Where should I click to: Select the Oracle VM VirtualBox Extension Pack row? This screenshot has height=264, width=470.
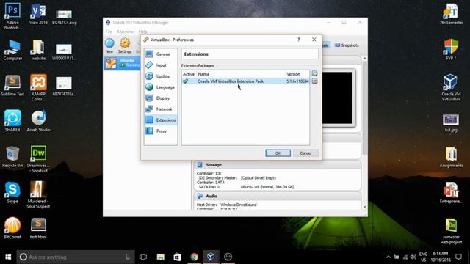[x=245, y=81]
